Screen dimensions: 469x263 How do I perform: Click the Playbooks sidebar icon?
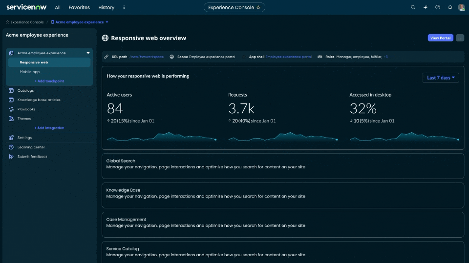pyautogui.click(x=11, y=109)
